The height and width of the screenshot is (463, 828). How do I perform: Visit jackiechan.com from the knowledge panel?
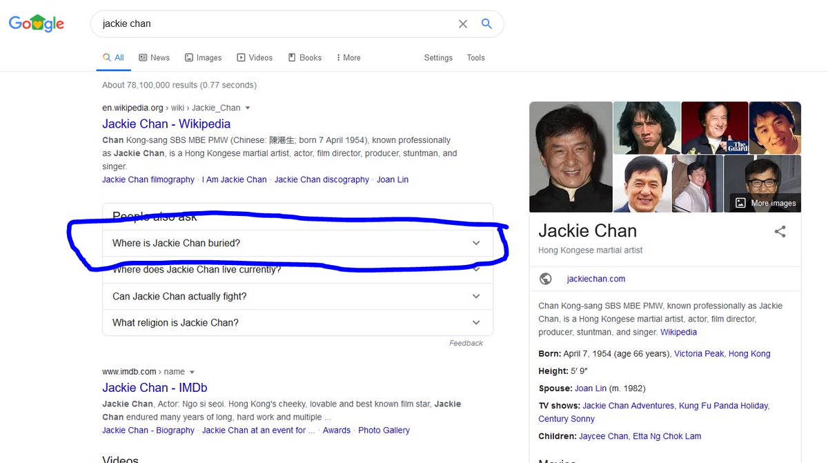click(x=596, y=279)
